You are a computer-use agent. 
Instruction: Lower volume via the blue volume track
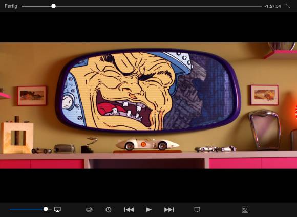27,209
